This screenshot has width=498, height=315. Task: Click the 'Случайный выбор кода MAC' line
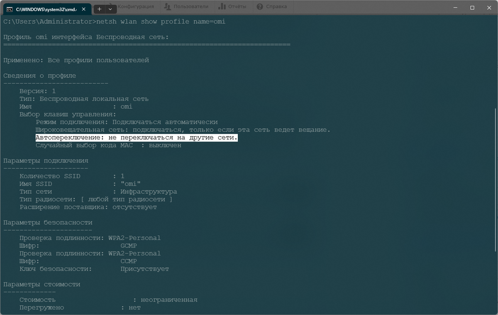(108, 146)
